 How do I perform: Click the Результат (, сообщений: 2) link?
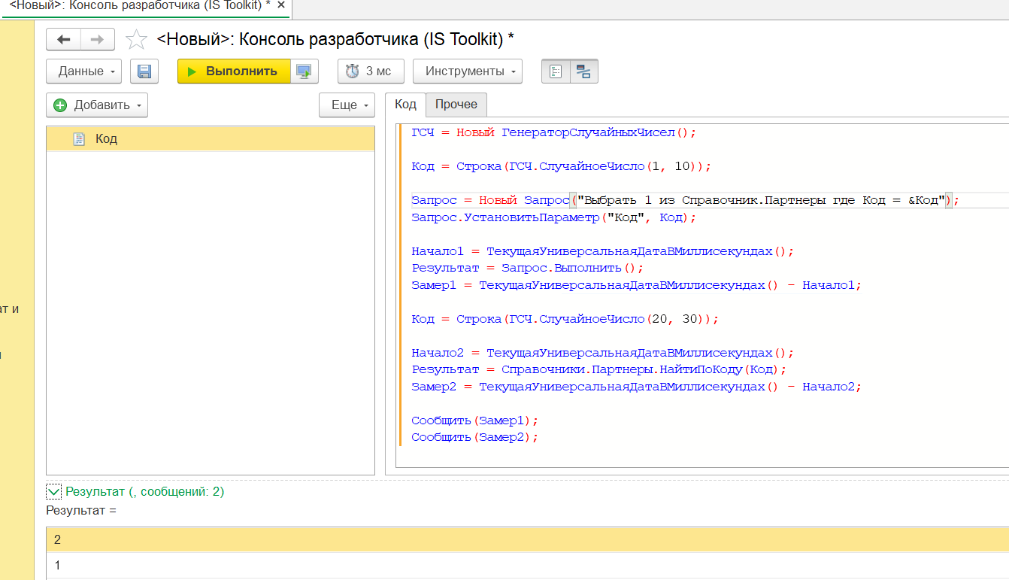click(145, 492)
